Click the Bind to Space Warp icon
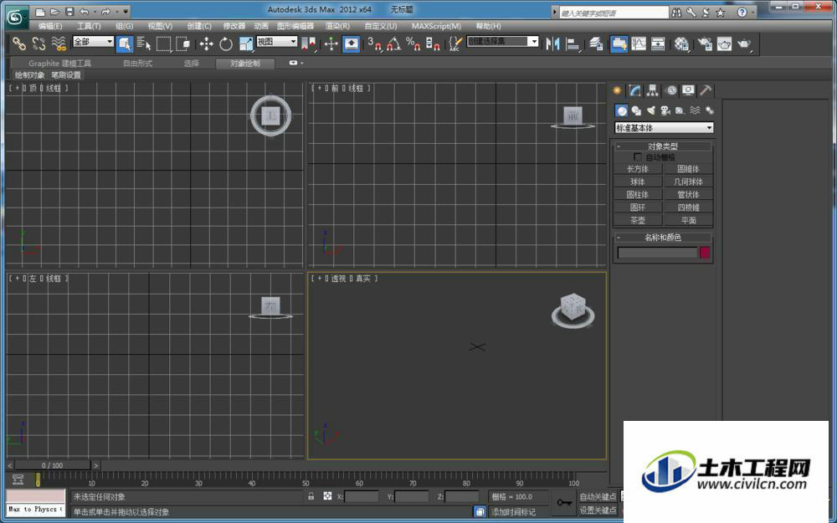 59,44
